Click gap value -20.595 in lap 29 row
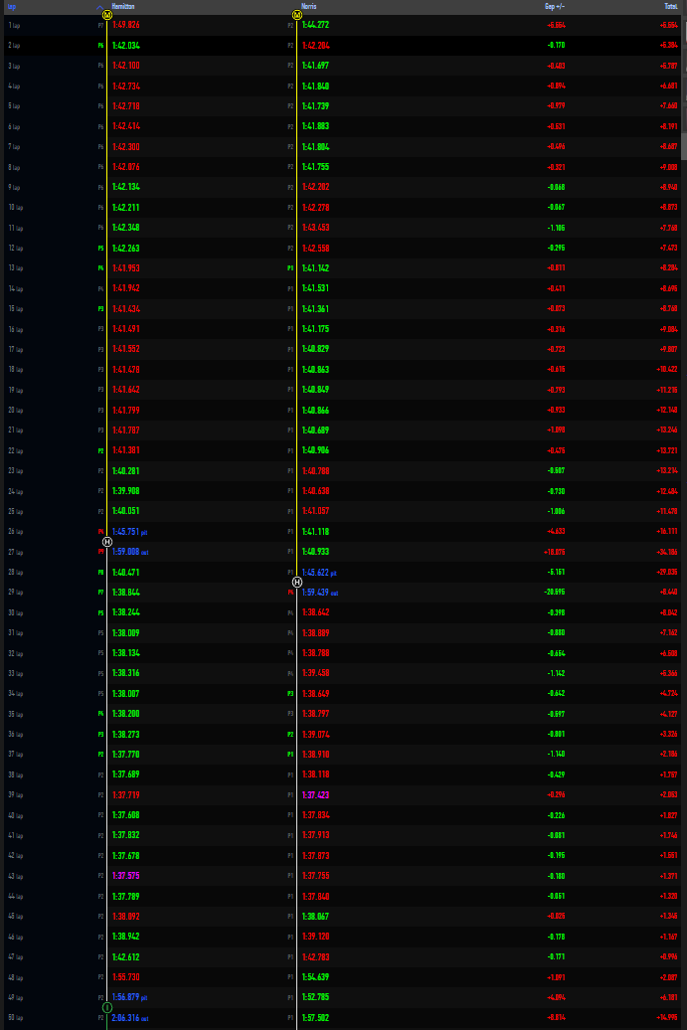This screenshot has height=1030, width=687. click(555, 592)
